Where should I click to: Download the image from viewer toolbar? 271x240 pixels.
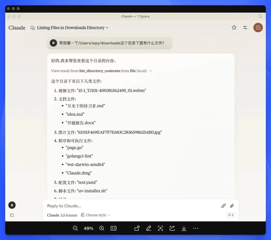(184, 228)
